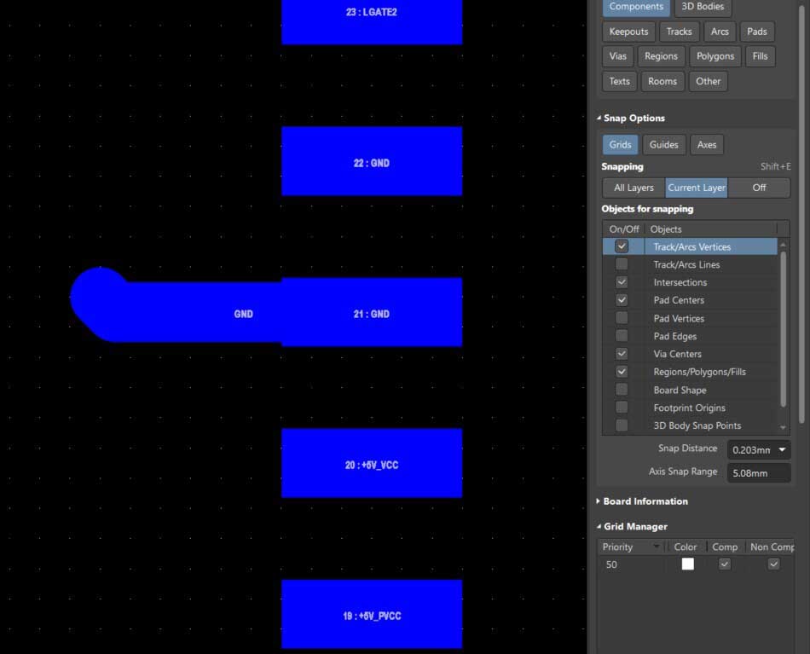Image resolution: width=810 pixels, height=654 pixels.
Task: Click pad 23 : LGATE2
Action: (x=372, y=17)
